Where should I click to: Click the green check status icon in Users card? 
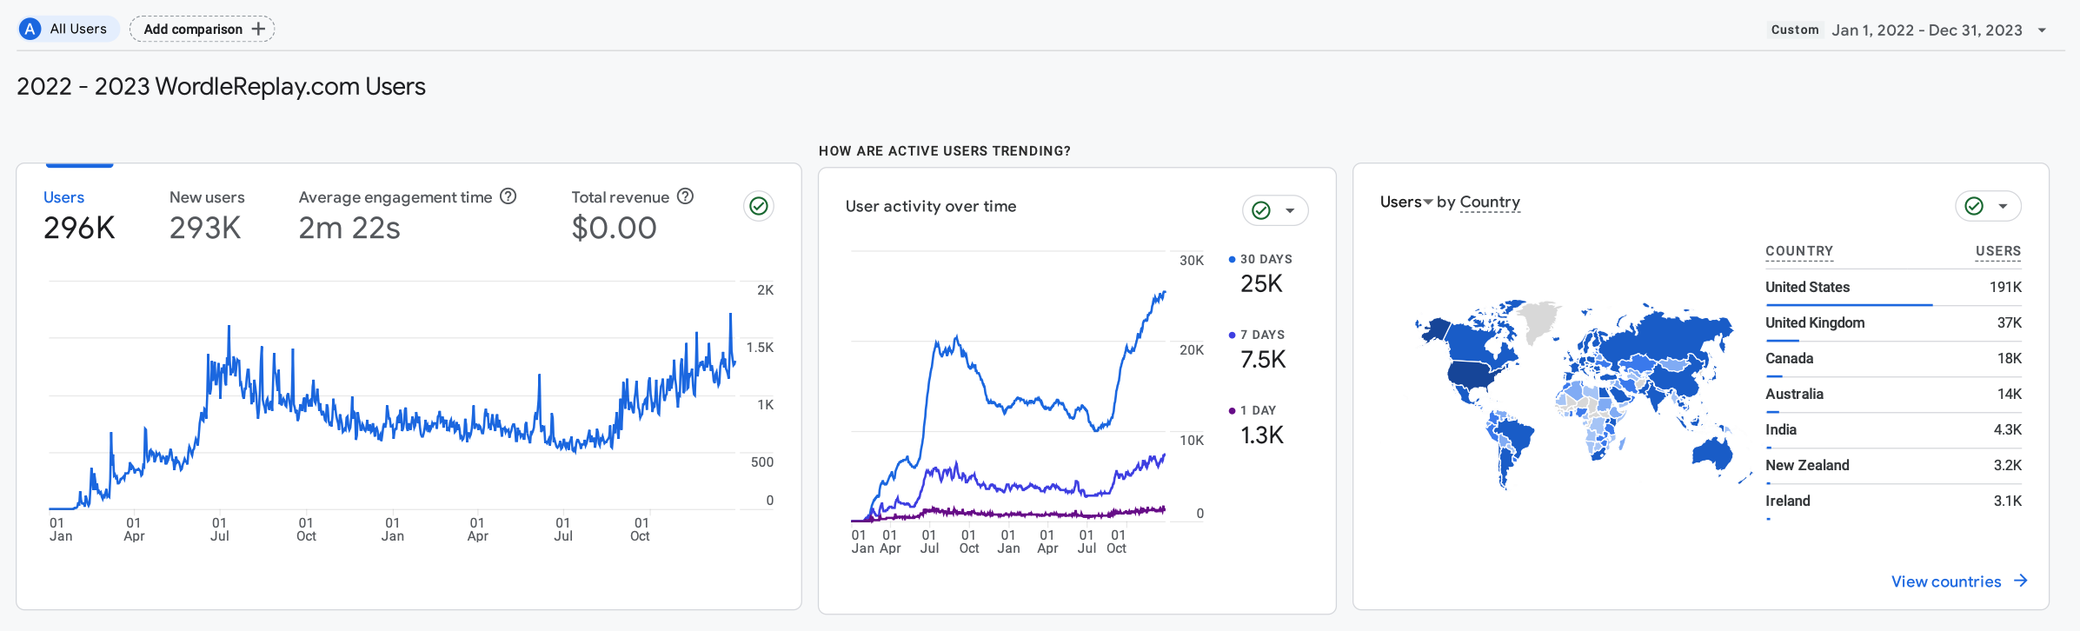click(x=759, y=206)
